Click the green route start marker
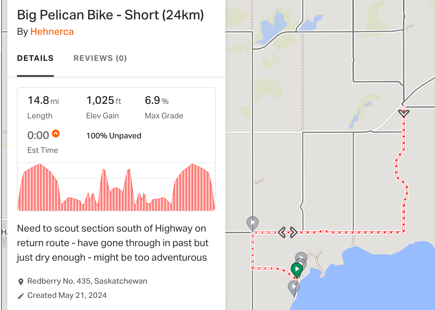The image size is (435, 310). [297, 269]
